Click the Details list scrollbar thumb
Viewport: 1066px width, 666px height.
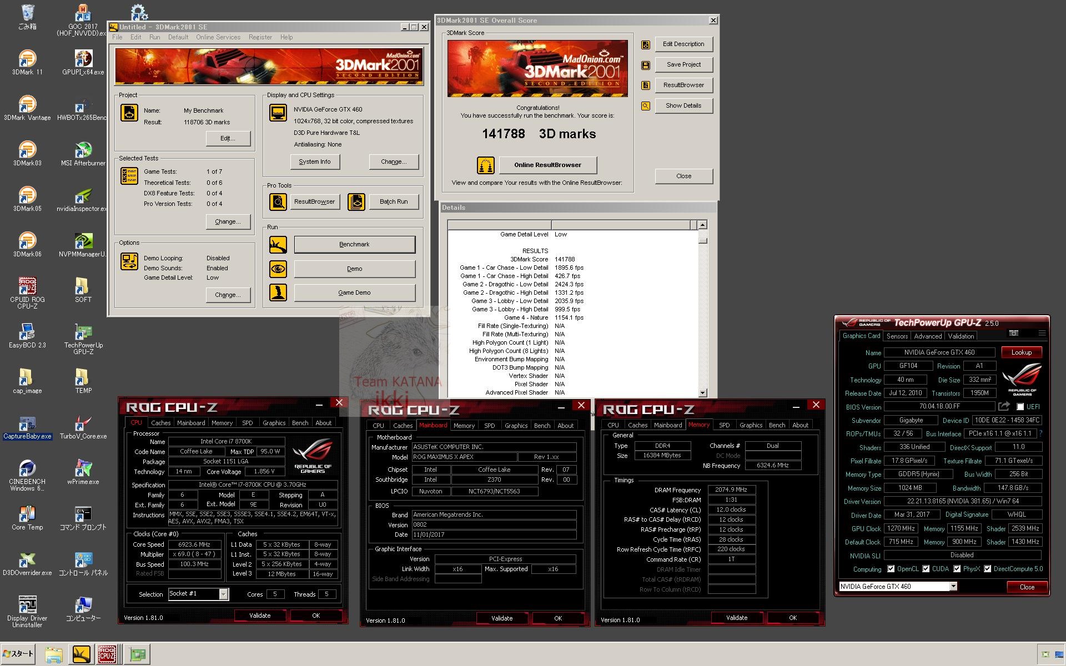702,240
